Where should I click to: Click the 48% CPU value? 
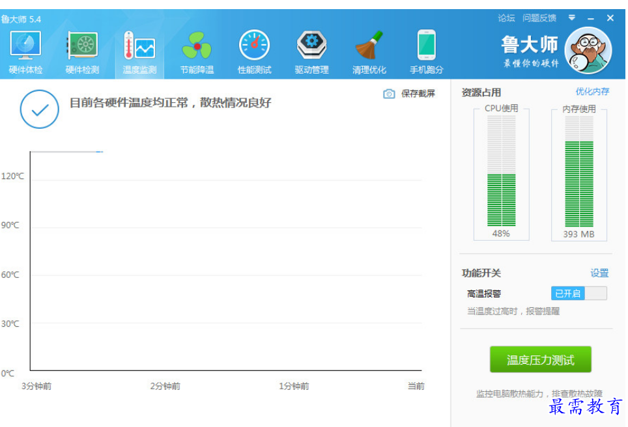501,234
